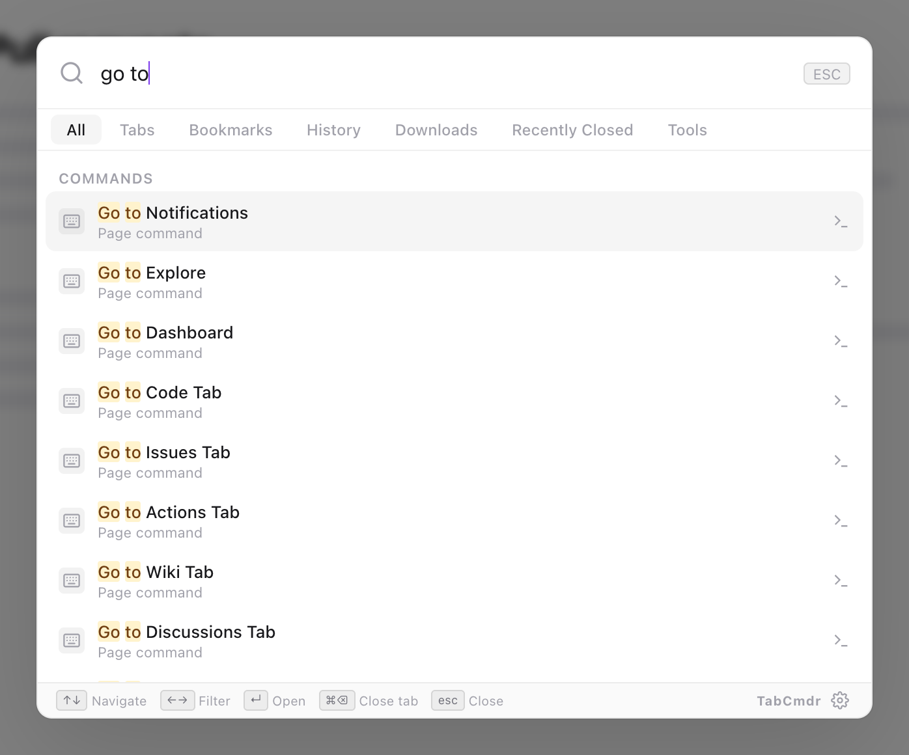Click keyboard icon beside Go to Wiki Tab
Image resolution: width=909 pixels, height=755 pixels.
coord(72,581)
